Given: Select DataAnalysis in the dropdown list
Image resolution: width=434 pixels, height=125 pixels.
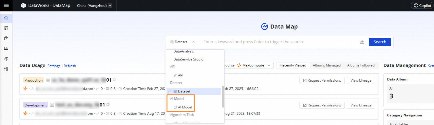Looking at the screenshot, I should tap(184, 51).
